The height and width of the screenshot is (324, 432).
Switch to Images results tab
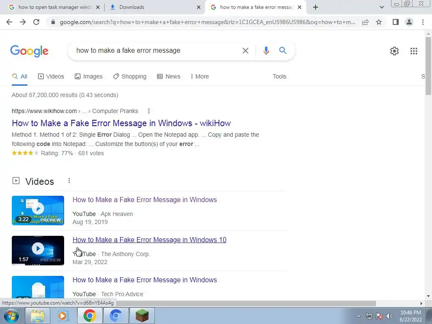tap(89, 76)
